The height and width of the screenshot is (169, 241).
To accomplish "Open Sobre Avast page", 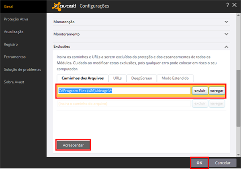I will [x=14, y=82].
